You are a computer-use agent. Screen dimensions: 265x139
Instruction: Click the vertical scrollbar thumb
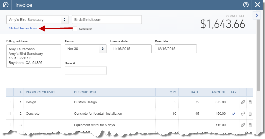tap(258, 55)
